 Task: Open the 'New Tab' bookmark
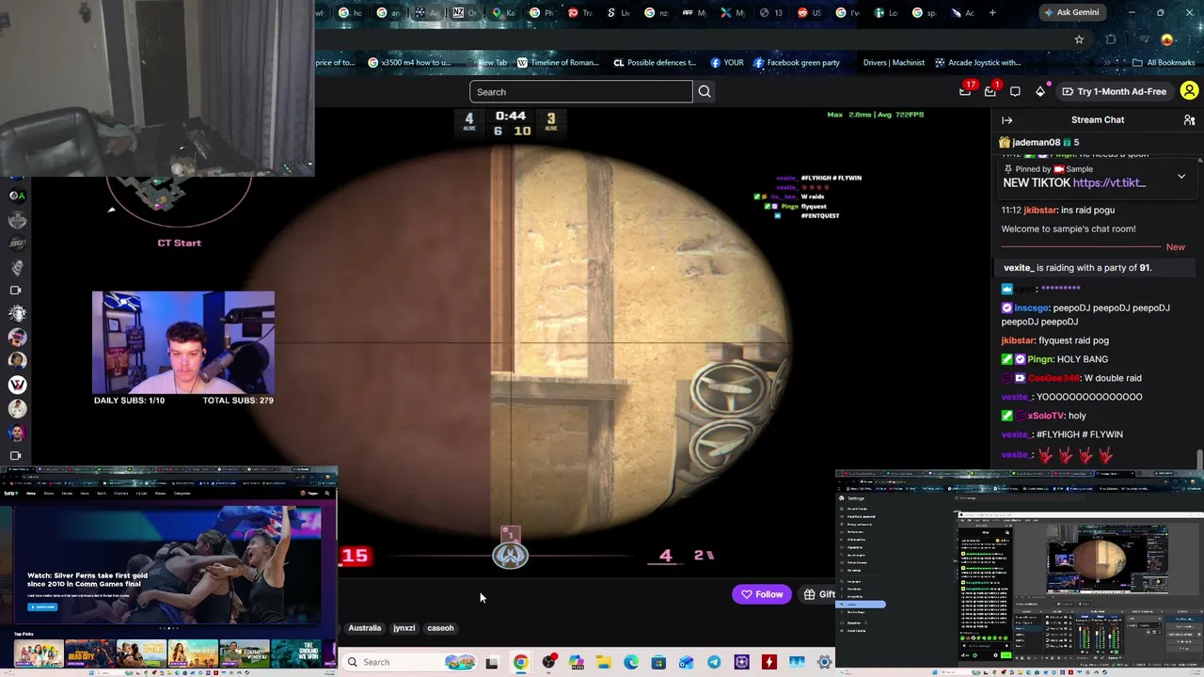tap(489, 63)
